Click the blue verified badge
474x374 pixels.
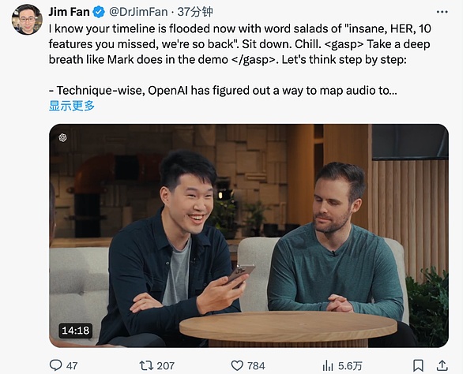(99, 12)
